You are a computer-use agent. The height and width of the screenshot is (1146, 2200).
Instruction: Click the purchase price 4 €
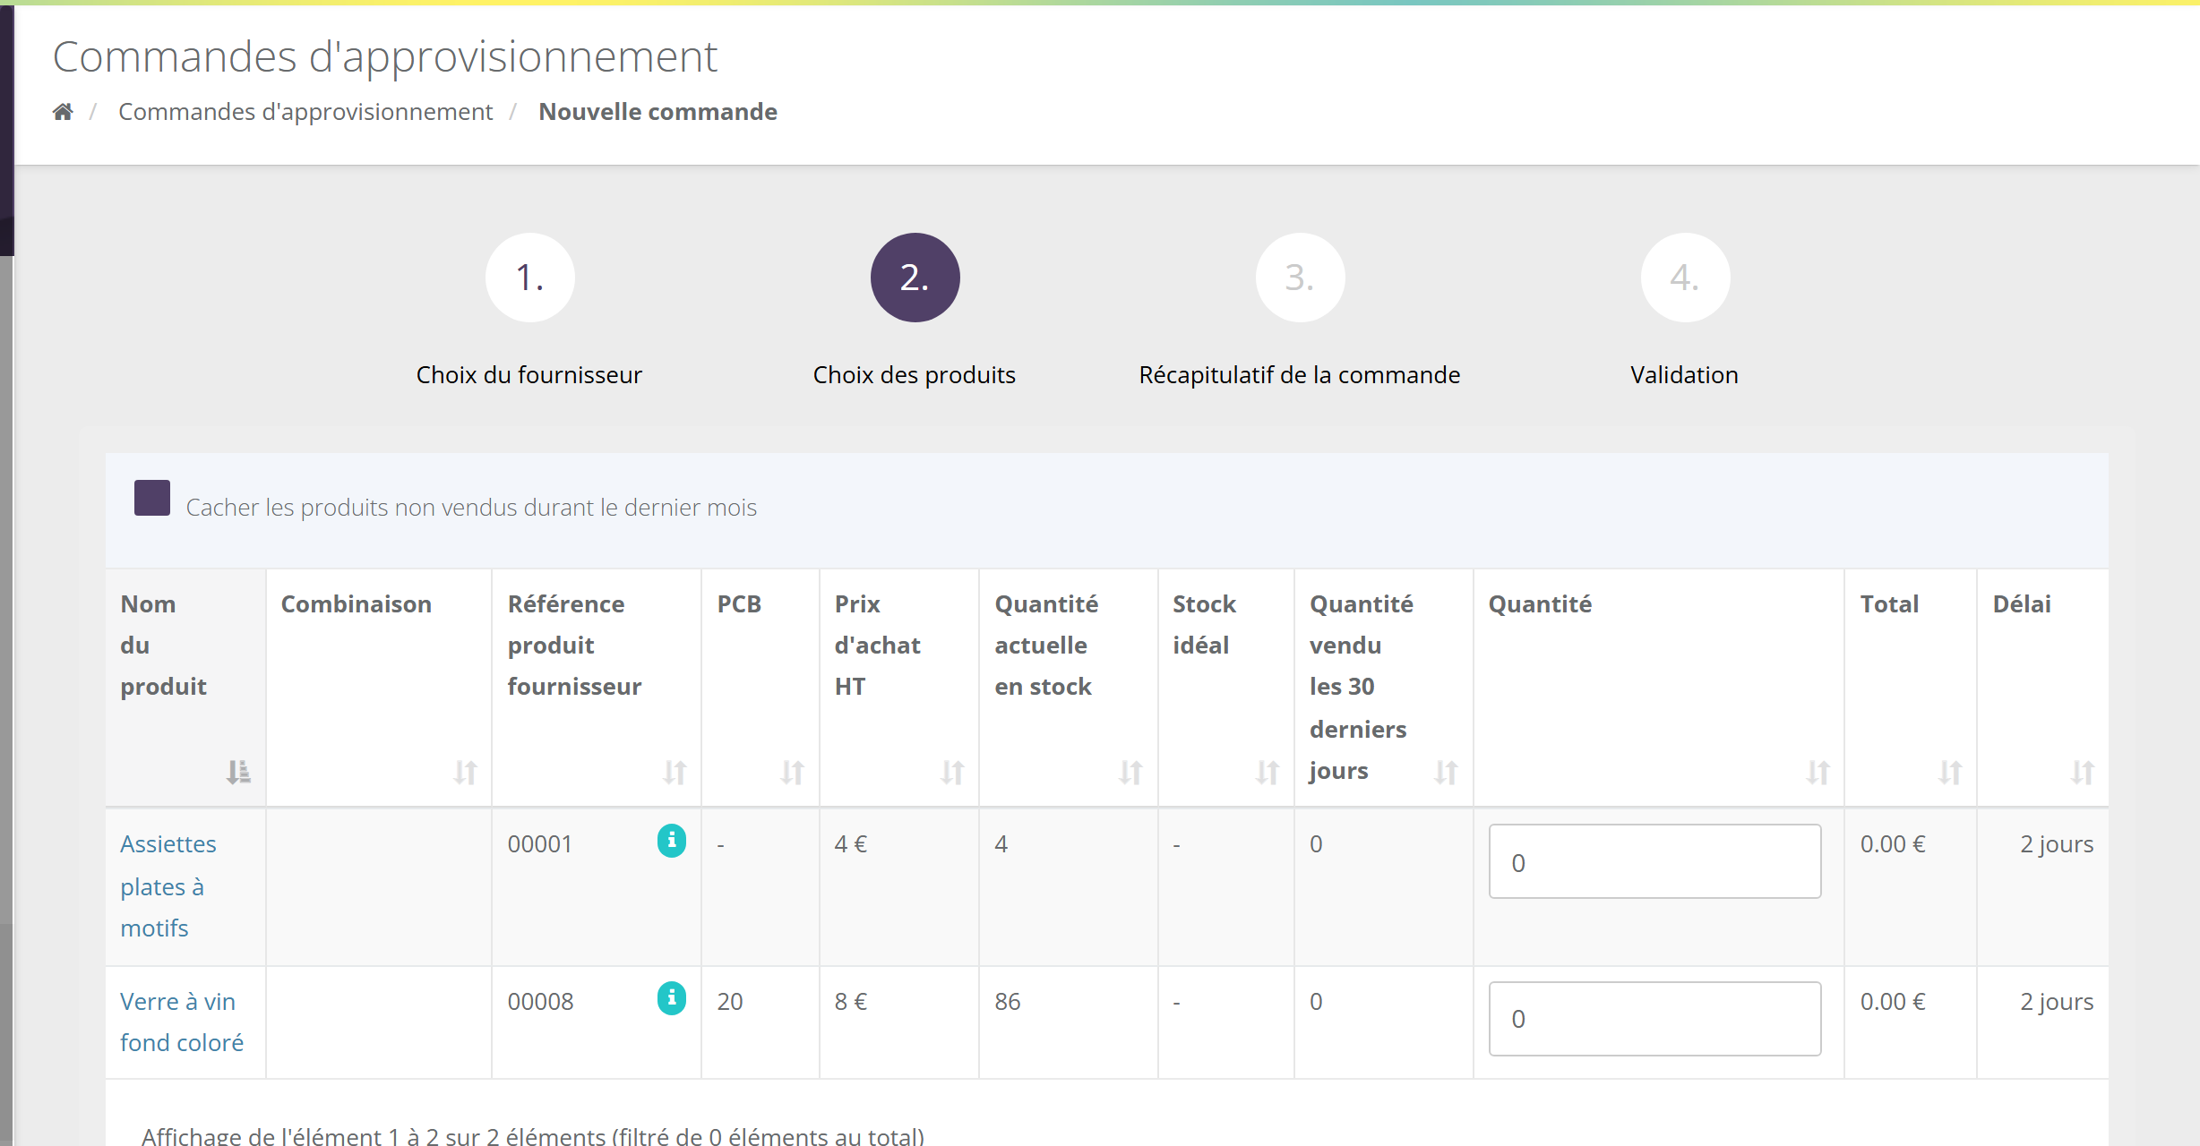[x=851, y=844]
